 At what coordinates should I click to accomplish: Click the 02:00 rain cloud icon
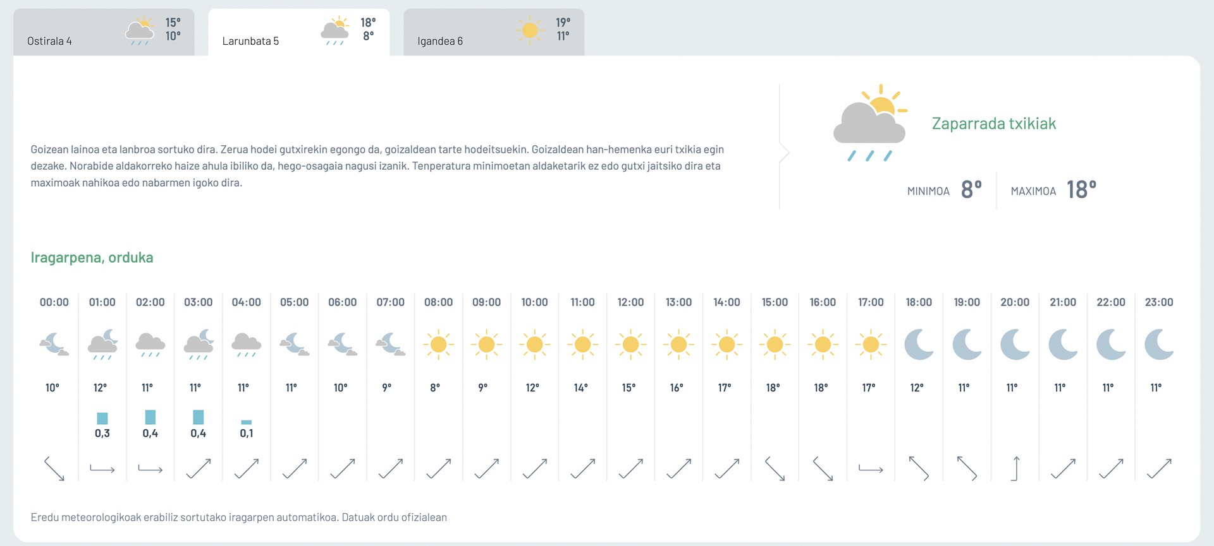point(150,345)
